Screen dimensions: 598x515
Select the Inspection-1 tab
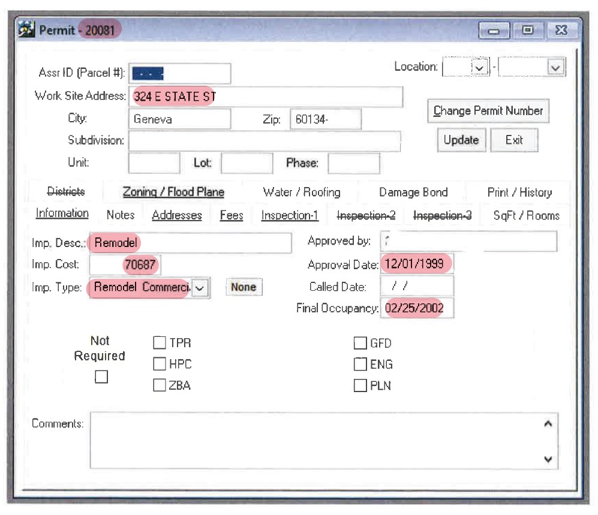290,215
